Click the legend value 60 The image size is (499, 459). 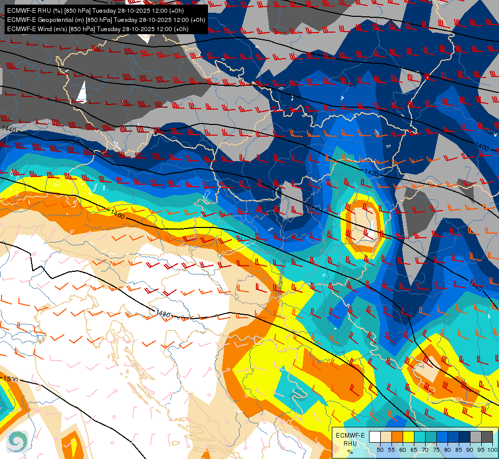[403, 450]
